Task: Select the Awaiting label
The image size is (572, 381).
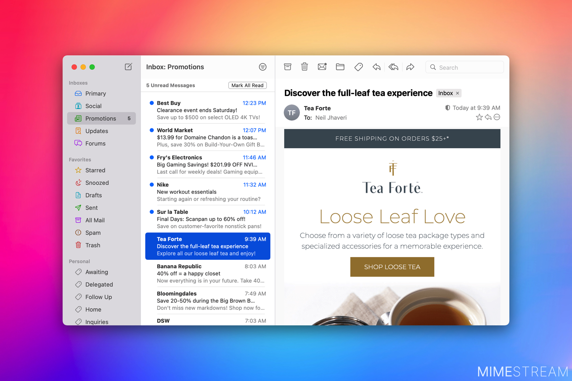Action: coord(101,272)
